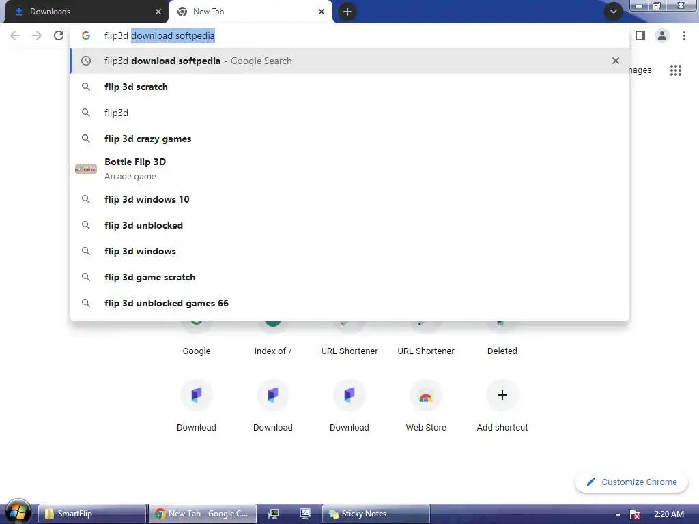Click the clock icon of history suggestion
This screenshot has width=699, height=524.
pyautogui.click(x=85, y=61)
